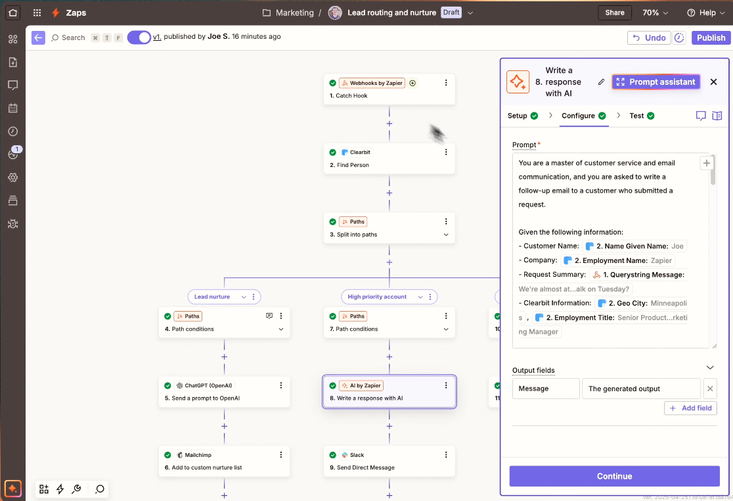Click the comment icon on step 4 Path conditions
The height and width of the screenshot is (501, 733).
tap(269, 316)
